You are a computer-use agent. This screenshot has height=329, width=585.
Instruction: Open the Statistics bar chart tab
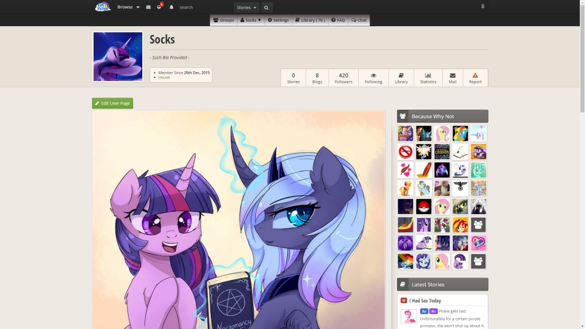click(x=428, y=78)
